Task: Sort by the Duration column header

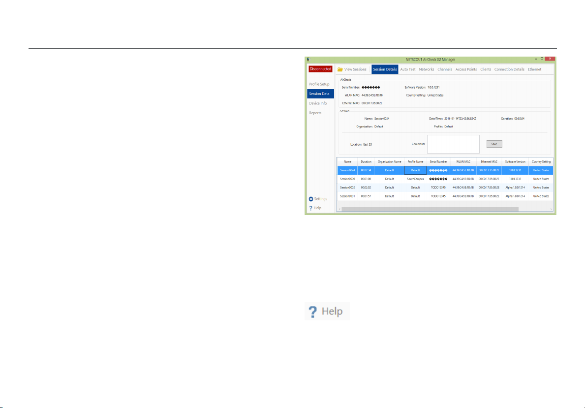Action: (366, 162)
